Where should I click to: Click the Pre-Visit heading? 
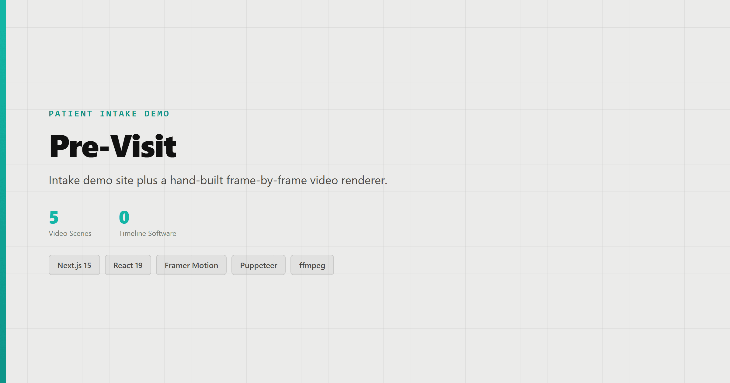pos(113,146)
